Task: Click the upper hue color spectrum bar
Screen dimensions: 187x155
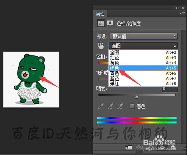Action: [137, 118]
